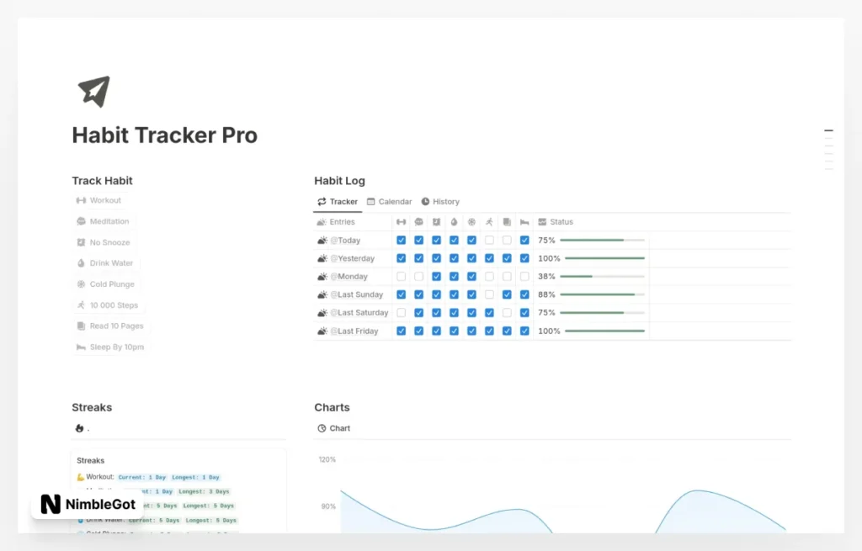Click the 38% progress bar for @Monday

click(x=602, y=276)
